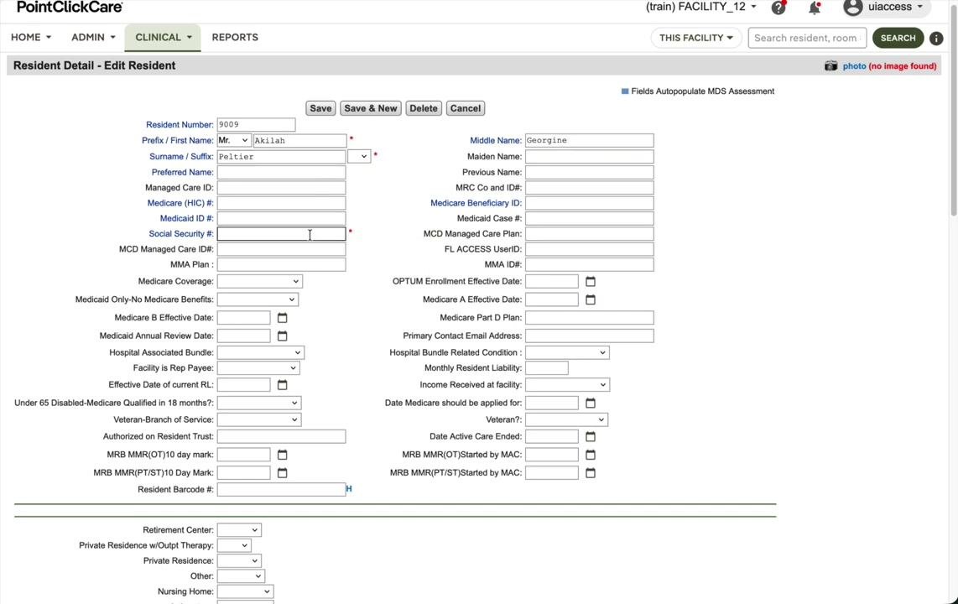
Task: Click the green SEARCH button
Action: click(x=898, y=38)
